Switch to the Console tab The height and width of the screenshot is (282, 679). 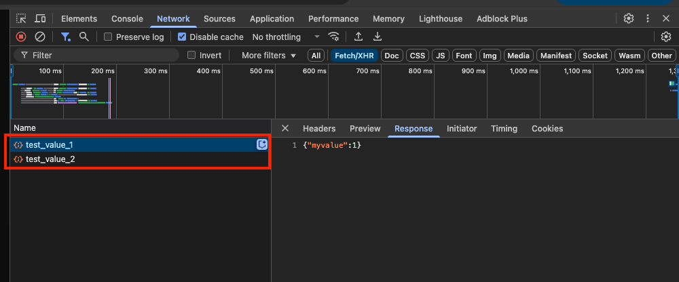[127, 18]
